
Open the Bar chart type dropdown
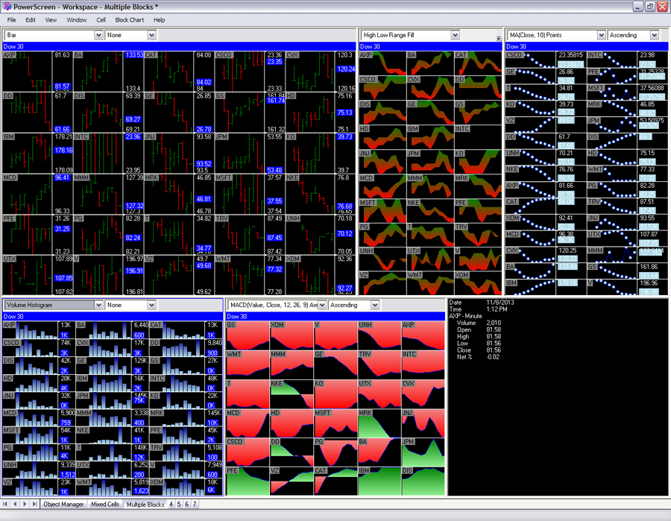tap(98, 35)
